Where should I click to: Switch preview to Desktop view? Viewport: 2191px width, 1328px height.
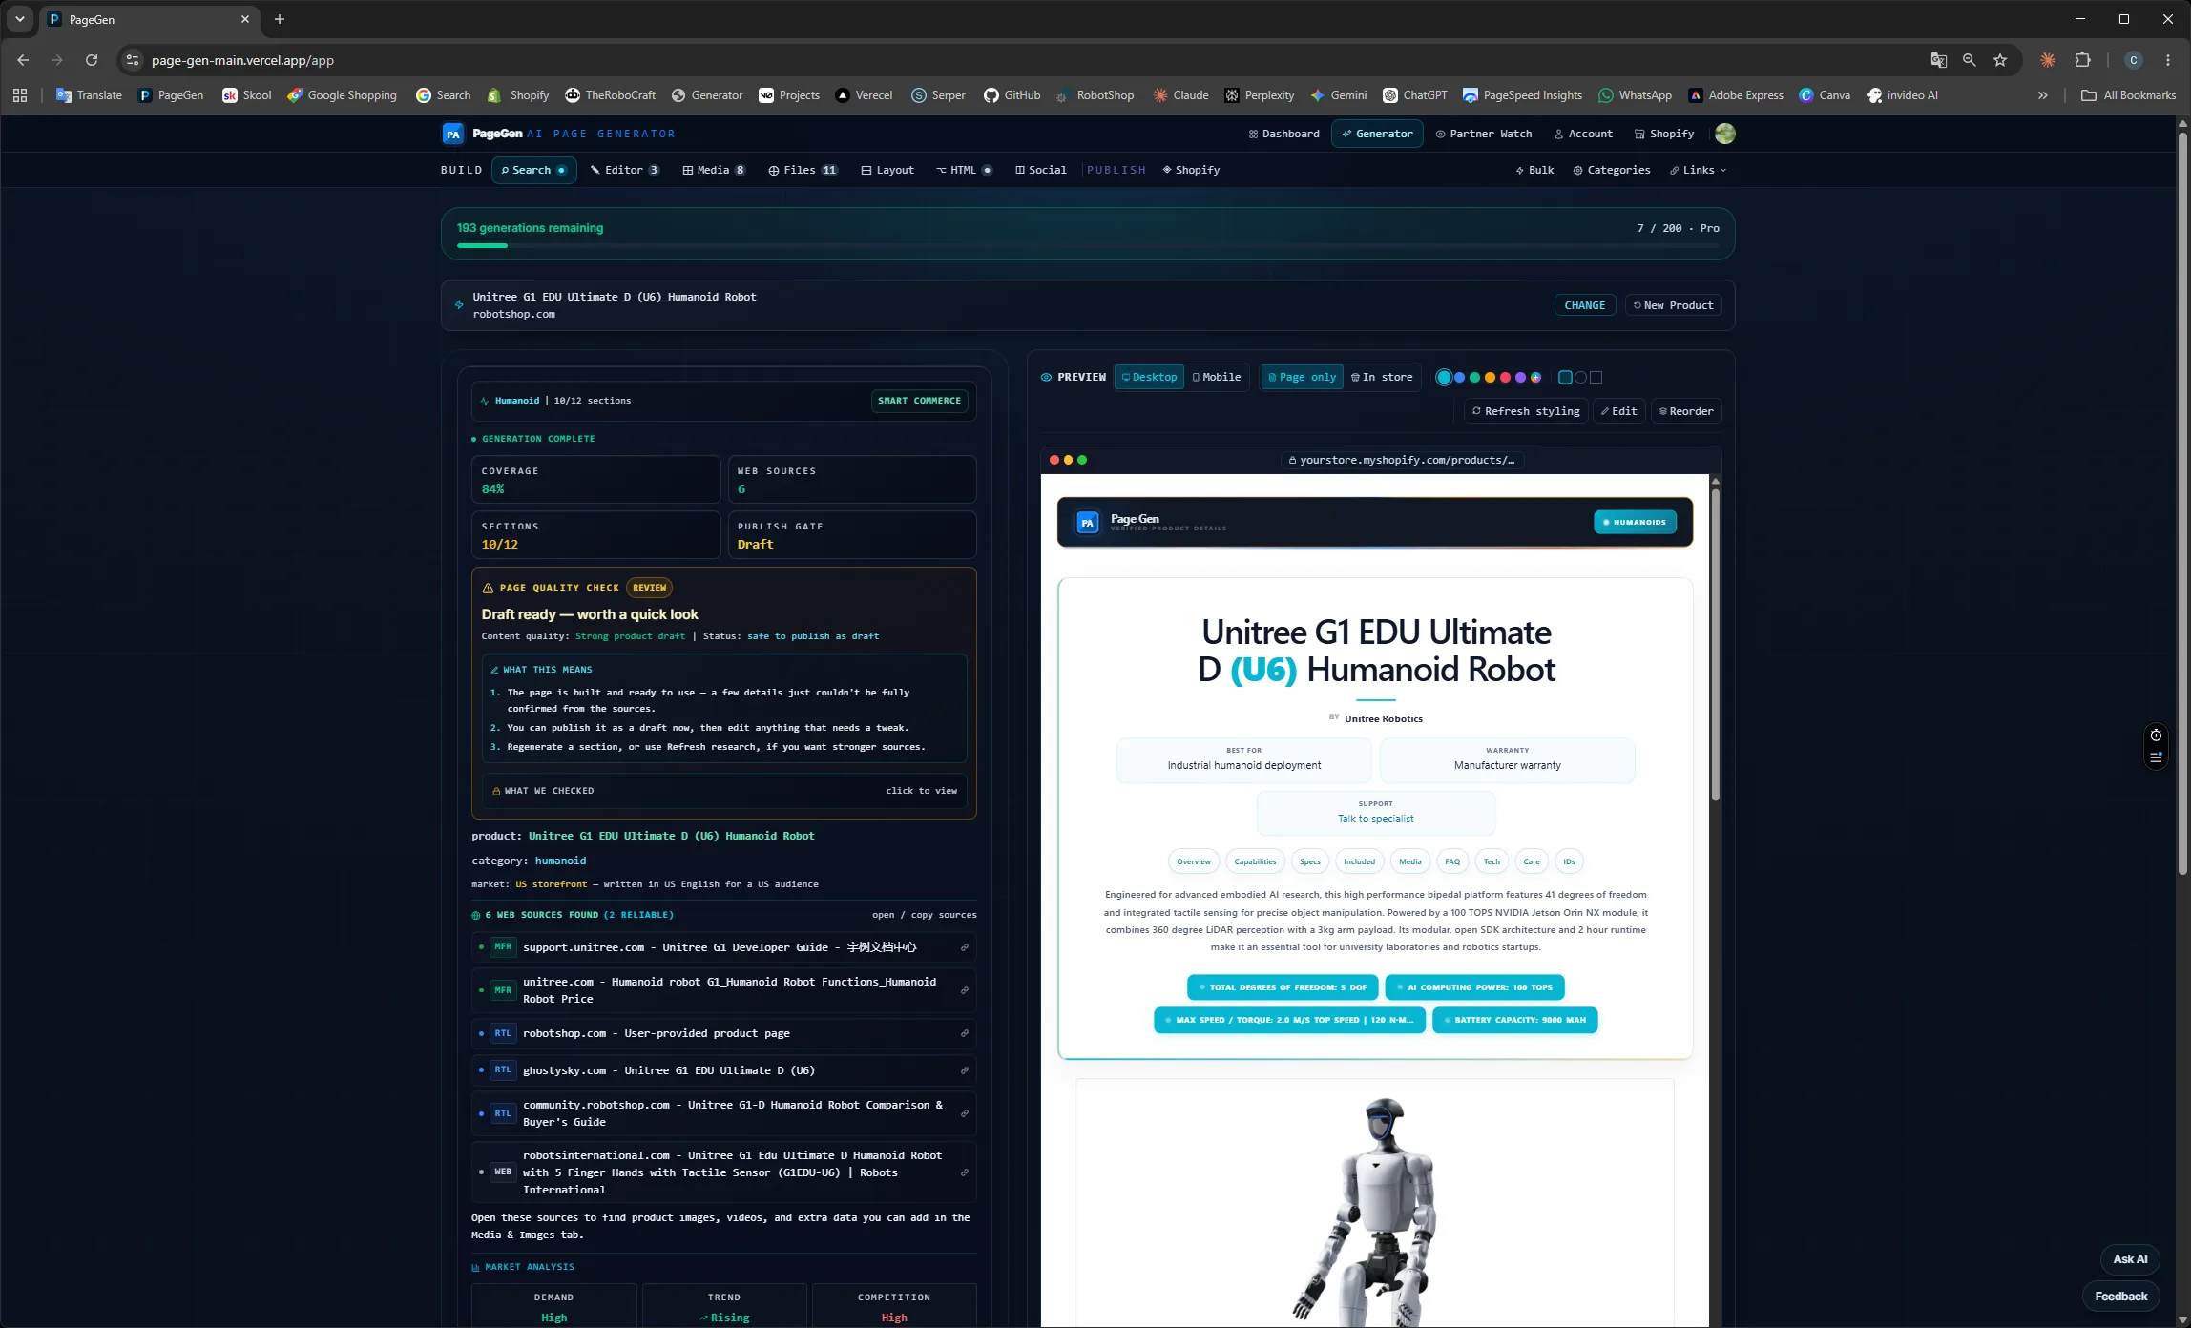[x=1149, y=377]
